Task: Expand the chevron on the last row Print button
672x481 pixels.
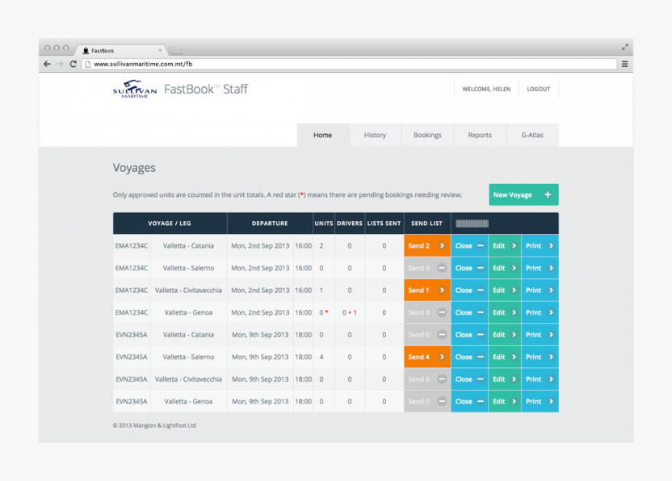Action: tap(550, 401)
